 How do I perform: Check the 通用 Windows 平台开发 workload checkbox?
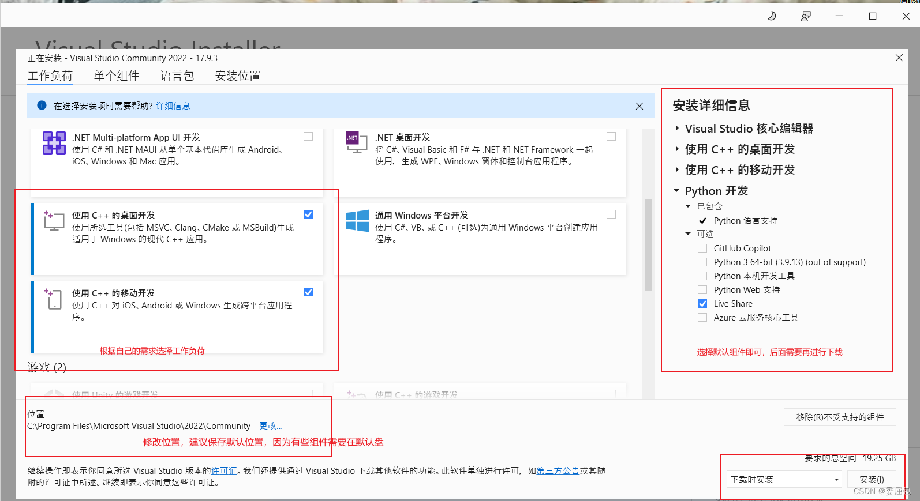(x=611, y=214)
